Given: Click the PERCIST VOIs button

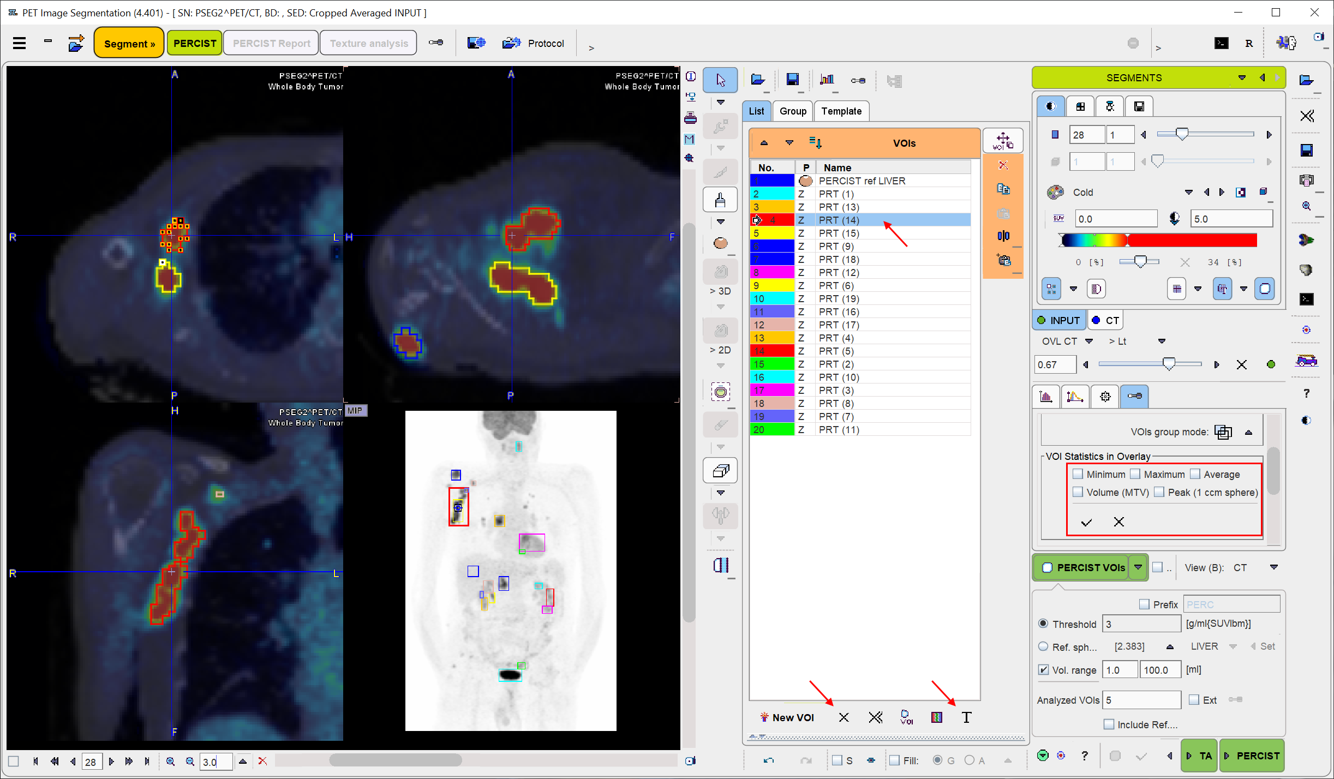Looking at the screenshot, I should point(1082,567).
